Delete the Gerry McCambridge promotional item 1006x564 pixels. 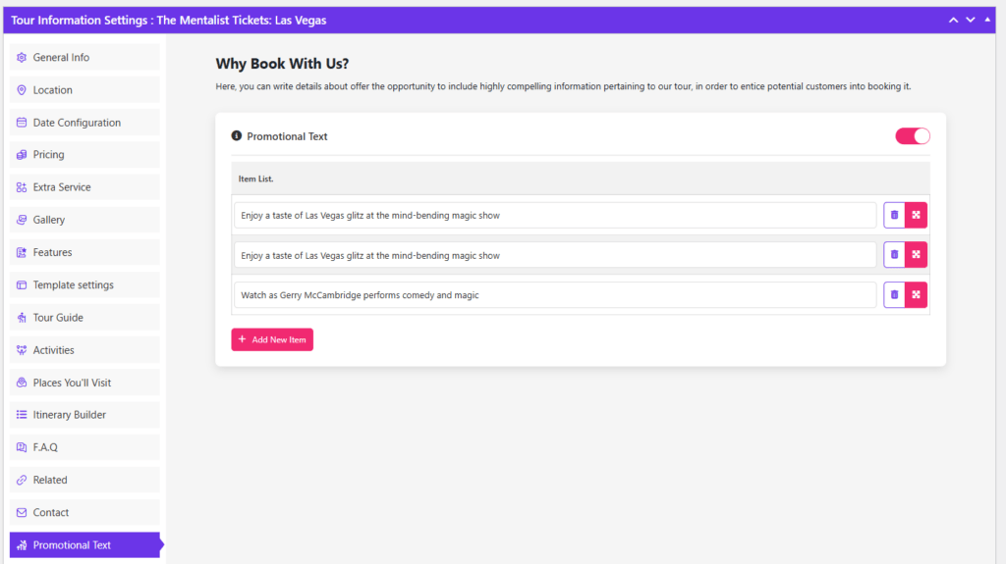click(x=894, y=295)
